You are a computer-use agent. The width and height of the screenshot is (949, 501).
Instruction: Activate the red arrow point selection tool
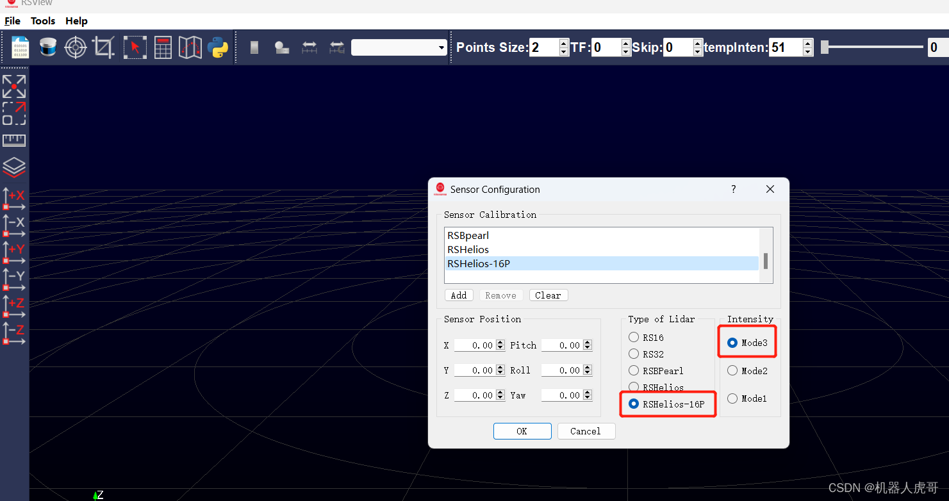coord(135,47)
